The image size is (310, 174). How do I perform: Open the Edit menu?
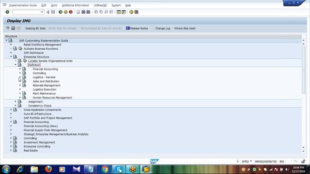44,5
